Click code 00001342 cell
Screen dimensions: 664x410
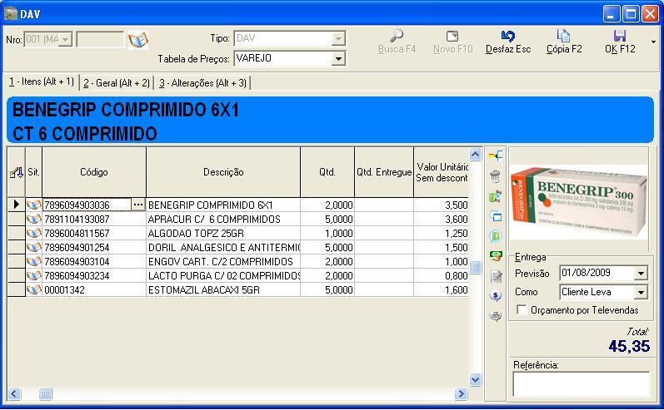click(94, 290)
